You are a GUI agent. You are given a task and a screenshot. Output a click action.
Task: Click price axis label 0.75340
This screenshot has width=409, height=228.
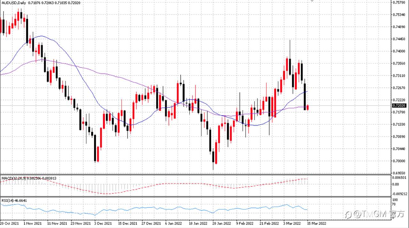[x=399, y=14]
